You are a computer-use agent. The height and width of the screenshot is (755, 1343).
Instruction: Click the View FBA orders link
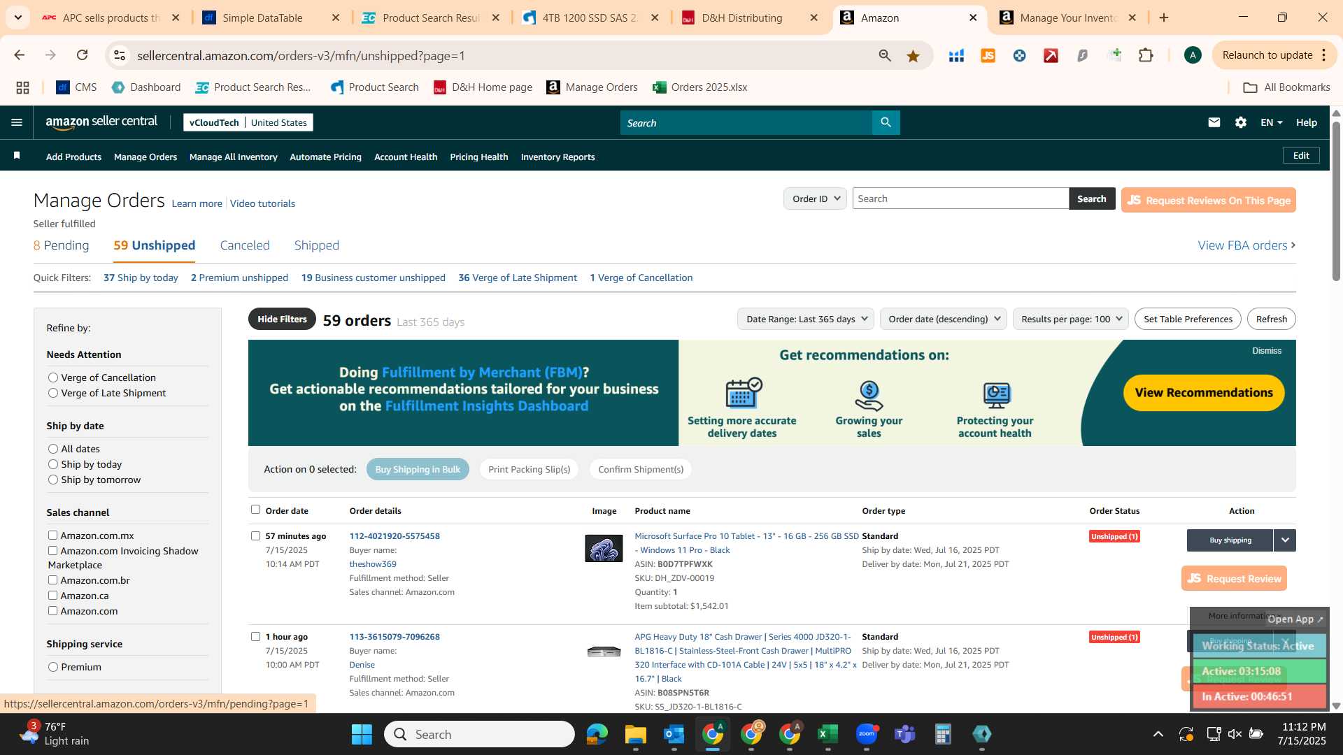[1246, 245]
